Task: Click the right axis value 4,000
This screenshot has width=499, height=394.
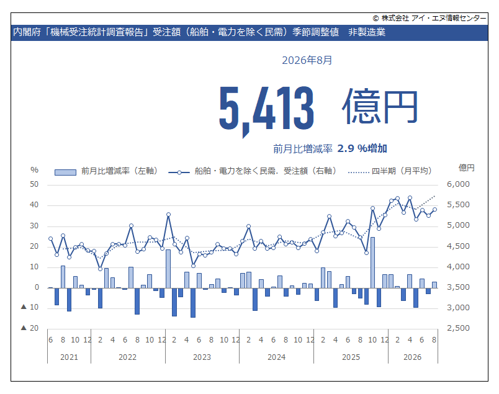Action: (458, 267)
